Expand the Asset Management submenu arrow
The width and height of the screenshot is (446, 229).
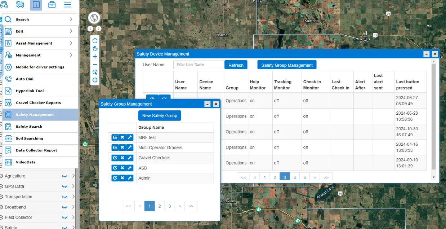(71, 43)
